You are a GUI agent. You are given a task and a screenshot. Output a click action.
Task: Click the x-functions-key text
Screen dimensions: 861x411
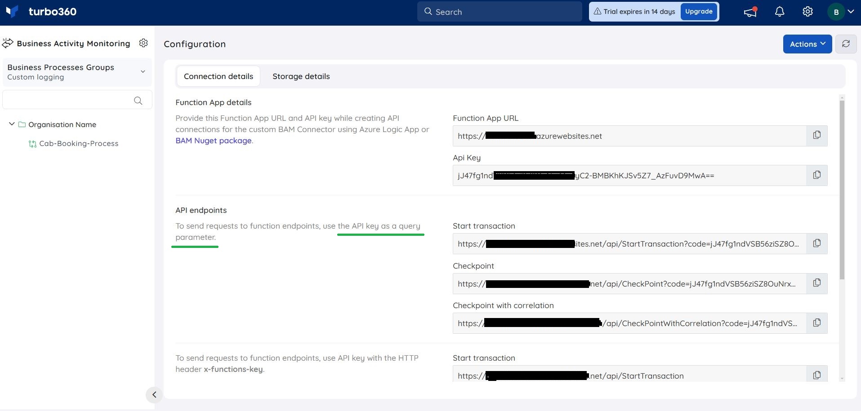point(233,369)
